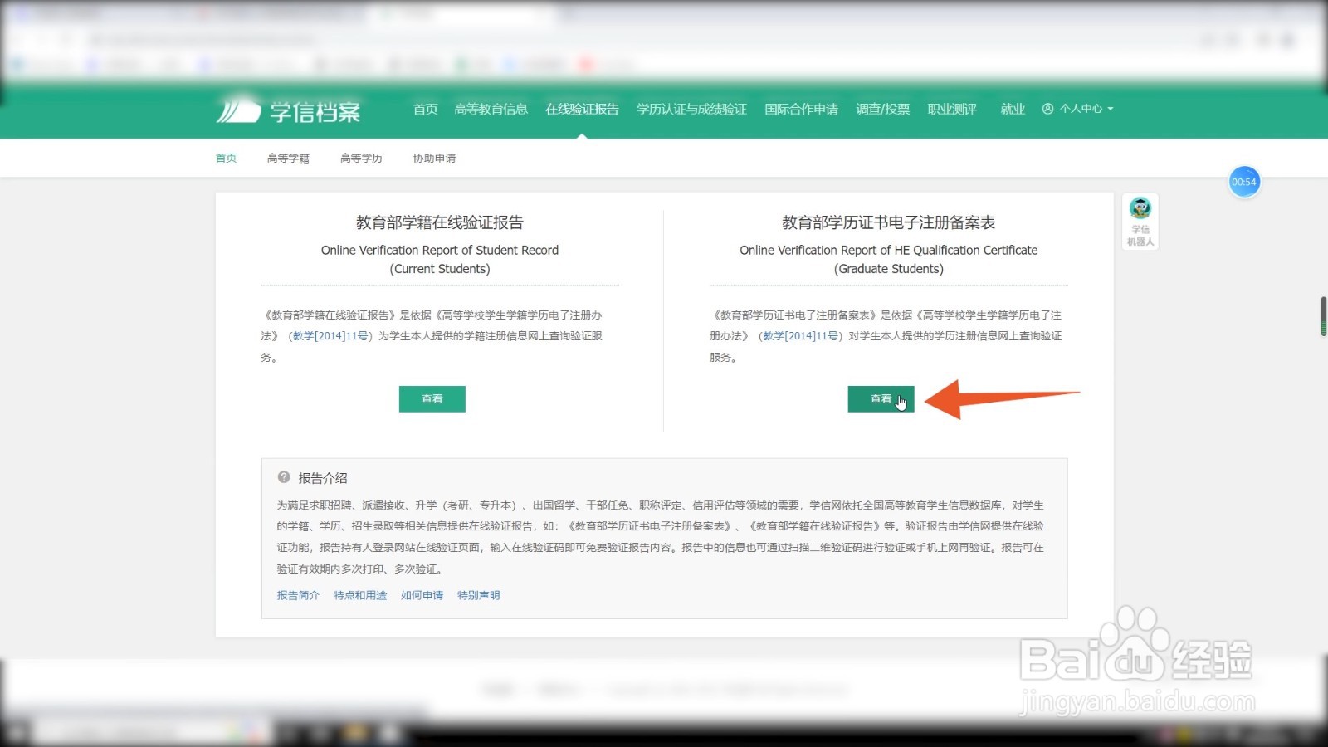Open the 高等学历 tab
This screenshot has height=747, width=1328.
point(360,158)
